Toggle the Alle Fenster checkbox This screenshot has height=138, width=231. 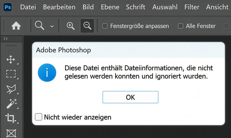coord(181,26)
